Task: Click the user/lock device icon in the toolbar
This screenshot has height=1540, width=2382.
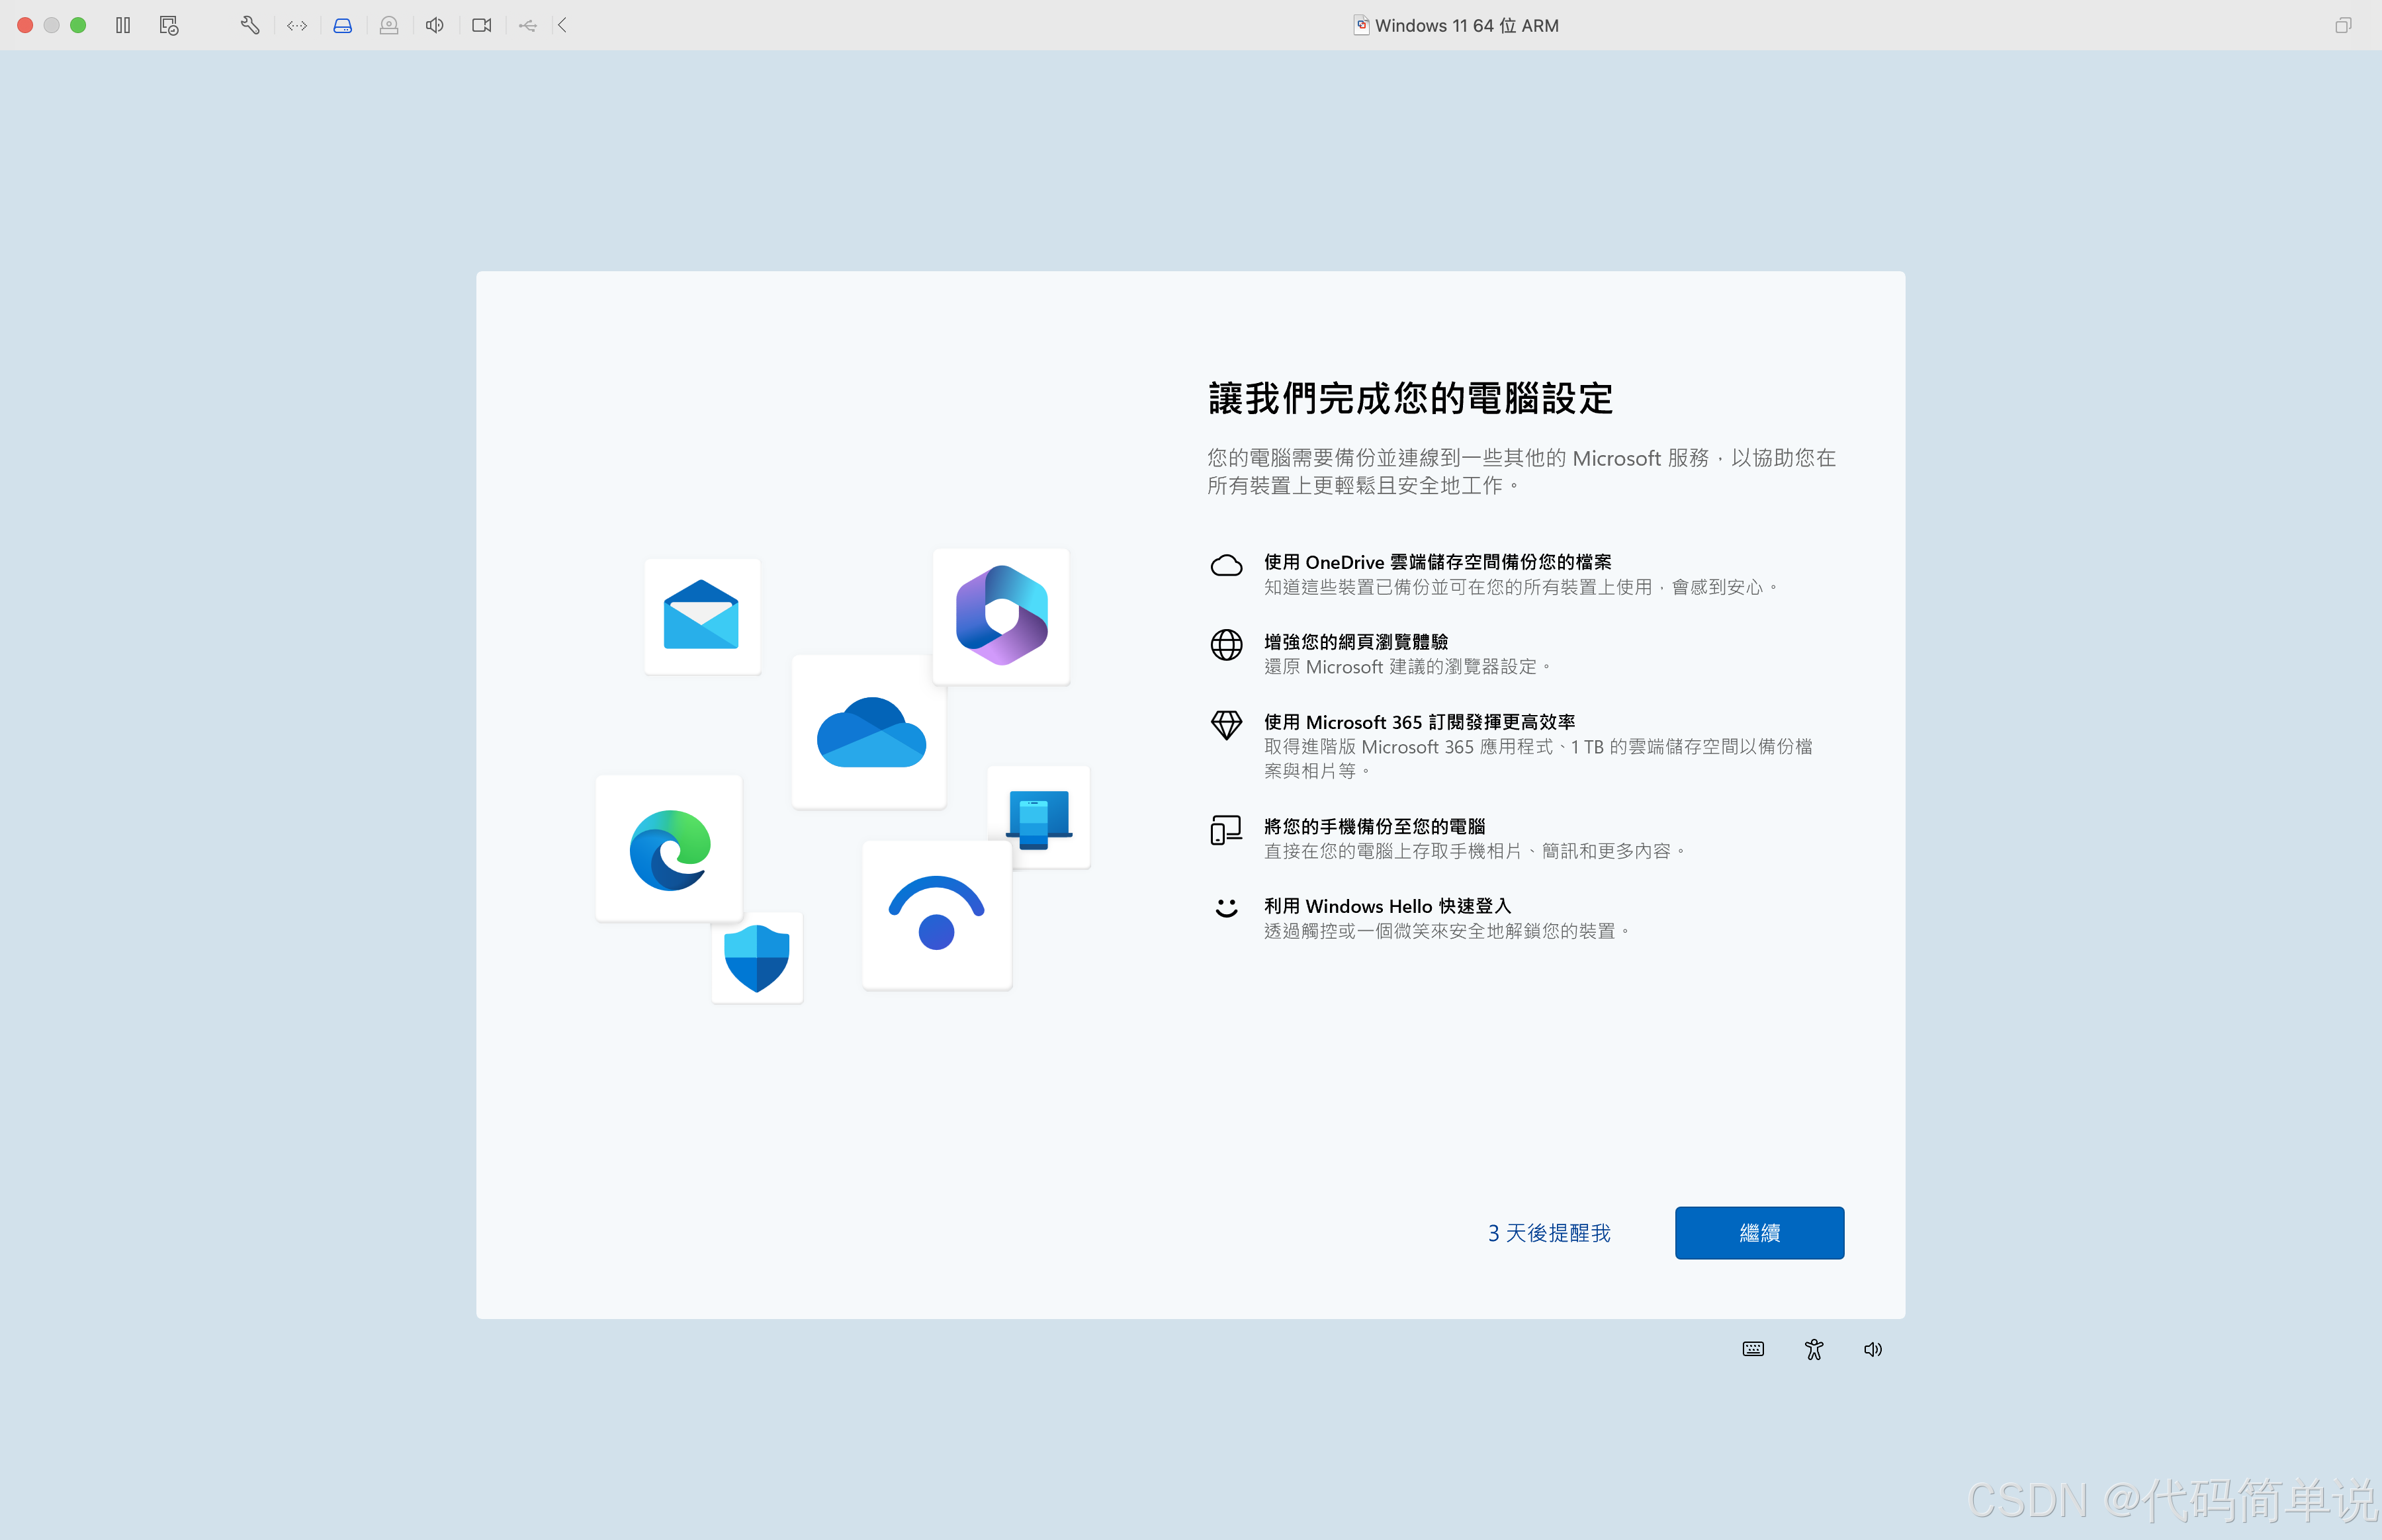Action: [389, 25]
